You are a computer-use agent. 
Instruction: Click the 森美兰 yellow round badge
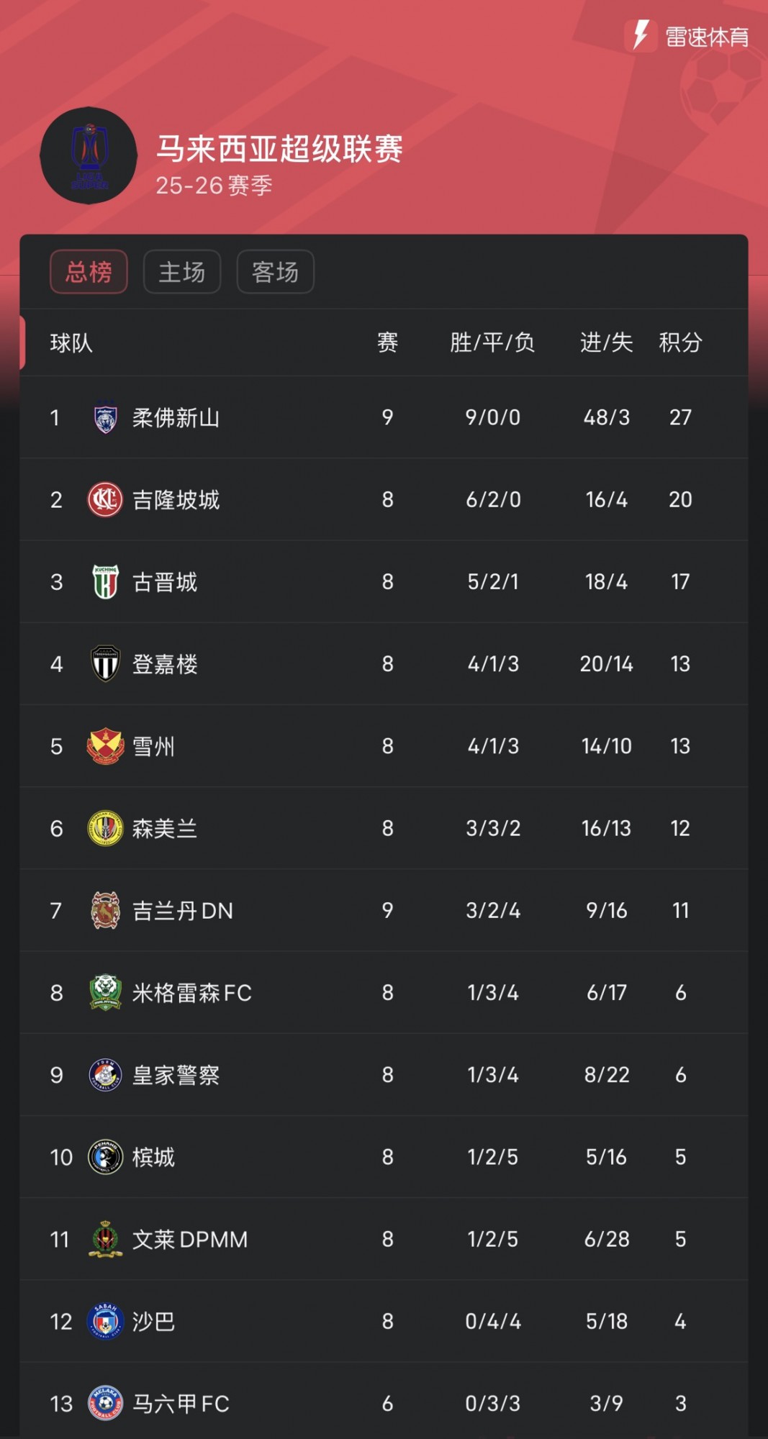click(105, 828)
